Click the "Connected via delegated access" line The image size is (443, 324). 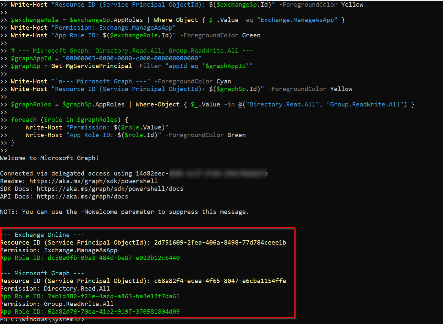click(x=133, y=174)
